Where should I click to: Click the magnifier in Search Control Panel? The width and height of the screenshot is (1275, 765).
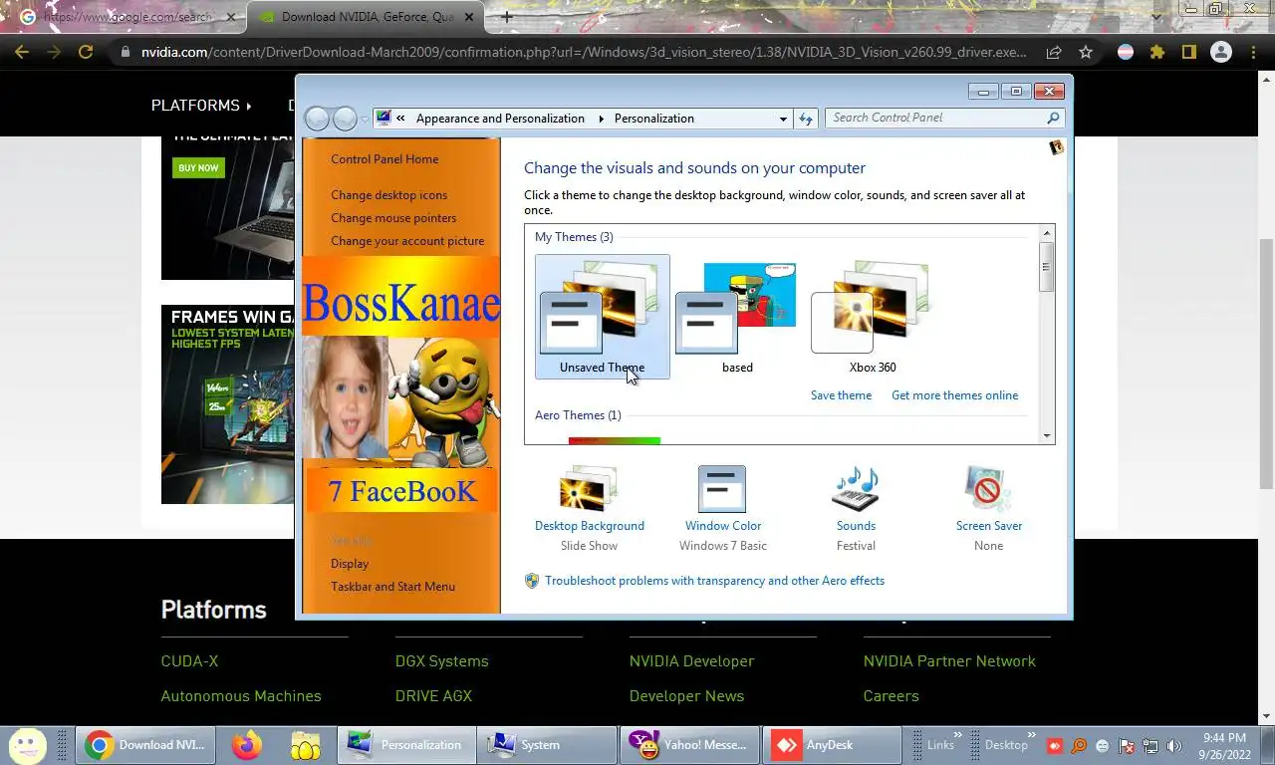coord(1053,118)
